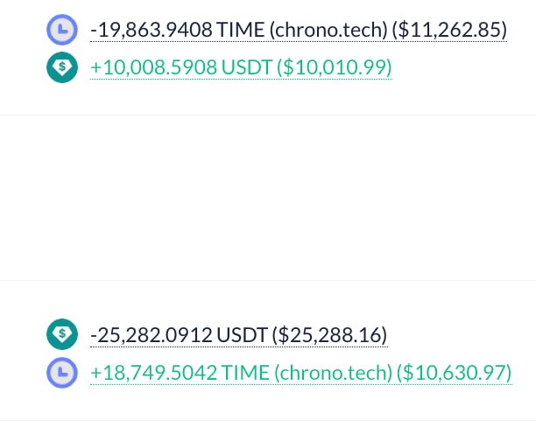Click the ($11,262.85) dollar value text
Screen dimensions: 536x427
[x=449, y=30]
